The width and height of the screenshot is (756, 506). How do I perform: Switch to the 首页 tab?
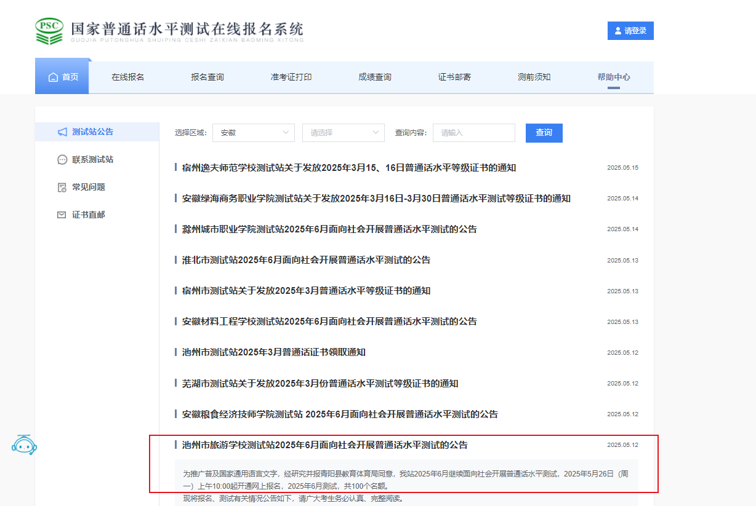point(62,77)
